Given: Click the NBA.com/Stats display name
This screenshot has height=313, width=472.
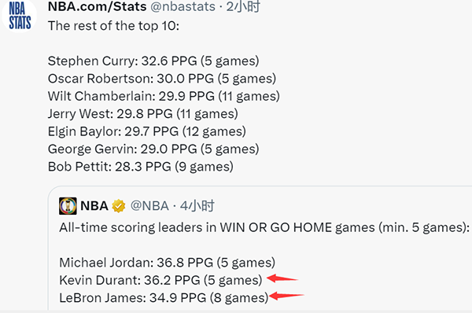Looking at the screenshot, I should click(x=97, y=6).
